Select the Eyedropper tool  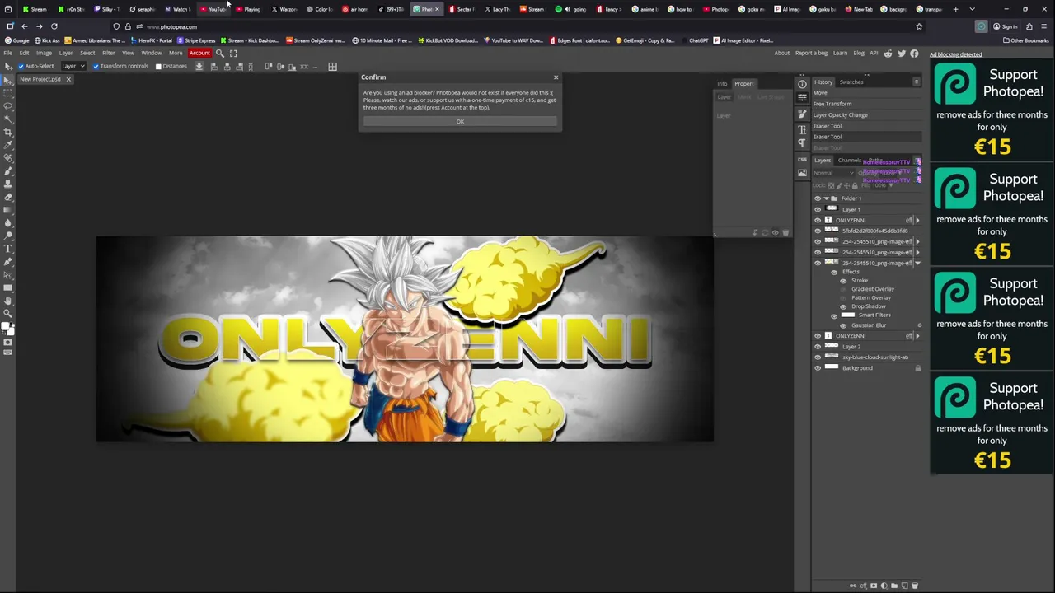8,145
